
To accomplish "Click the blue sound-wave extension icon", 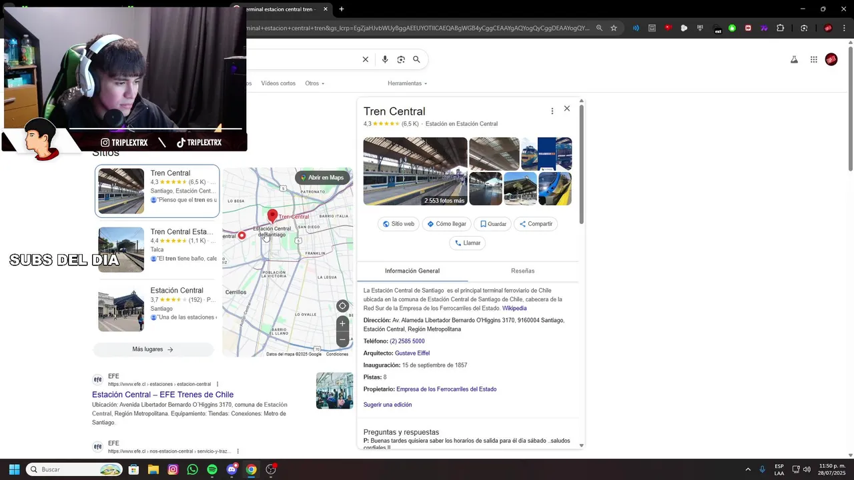I will 636,28.
